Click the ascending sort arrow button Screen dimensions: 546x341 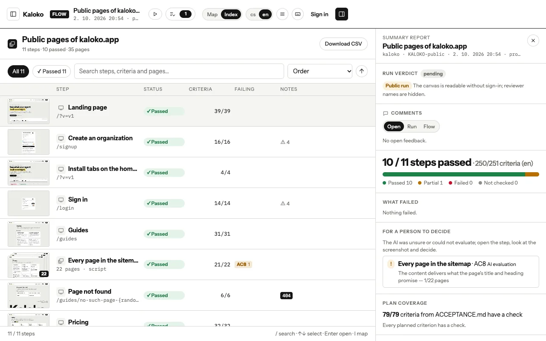(362, 71)
